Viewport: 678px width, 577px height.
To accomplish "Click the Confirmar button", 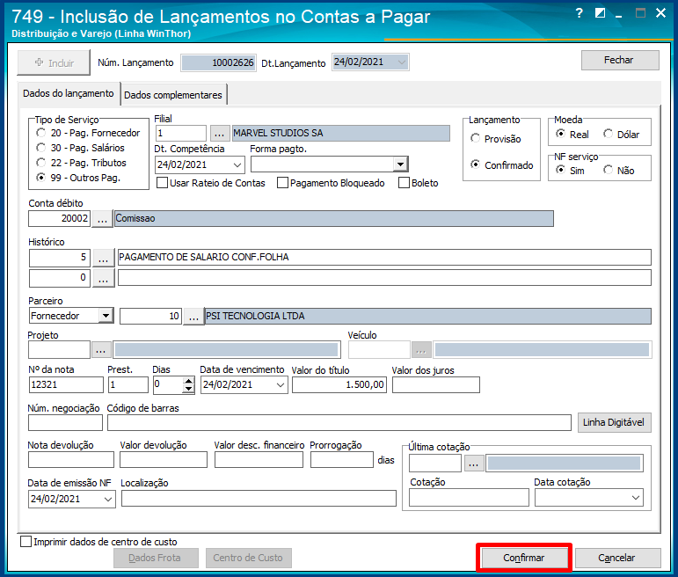I will click(524, 558).
